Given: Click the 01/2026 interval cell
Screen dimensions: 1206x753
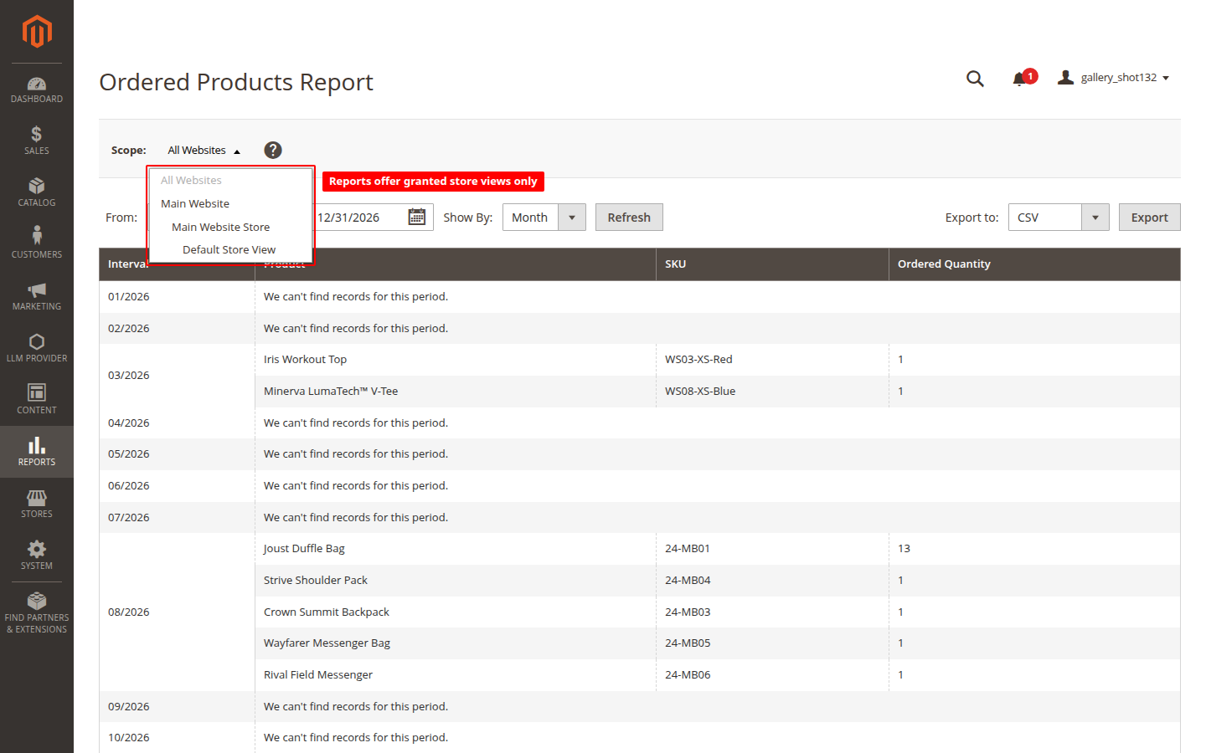Looking at the screenshot, I should 177,297.
